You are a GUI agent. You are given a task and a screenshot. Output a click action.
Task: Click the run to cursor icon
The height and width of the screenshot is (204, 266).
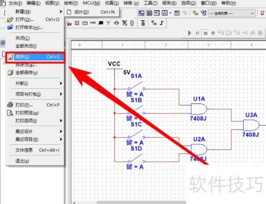(x=245, y=33)
